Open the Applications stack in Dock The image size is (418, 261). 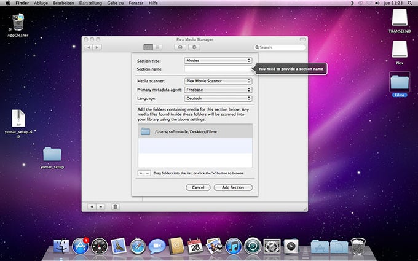click(320, 246)
